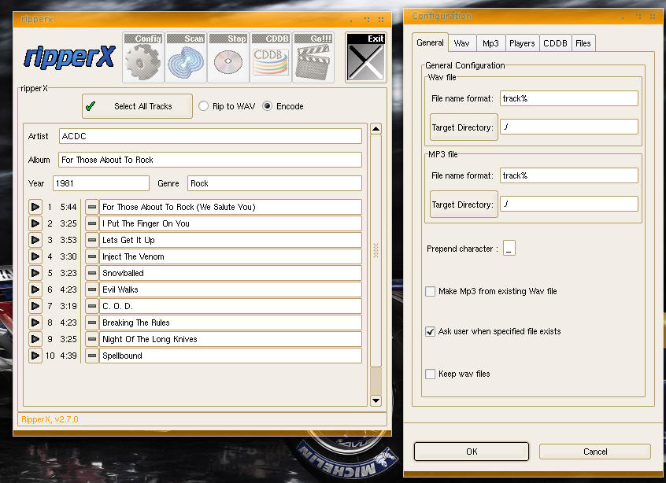
Task: Click the Evil Walks track title field
Action: coord(230,289)
